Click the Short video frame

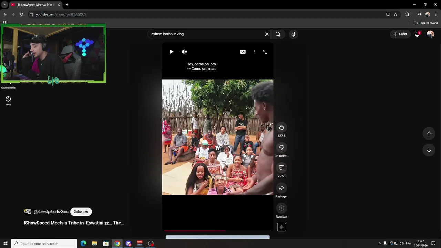coord(218,137)
